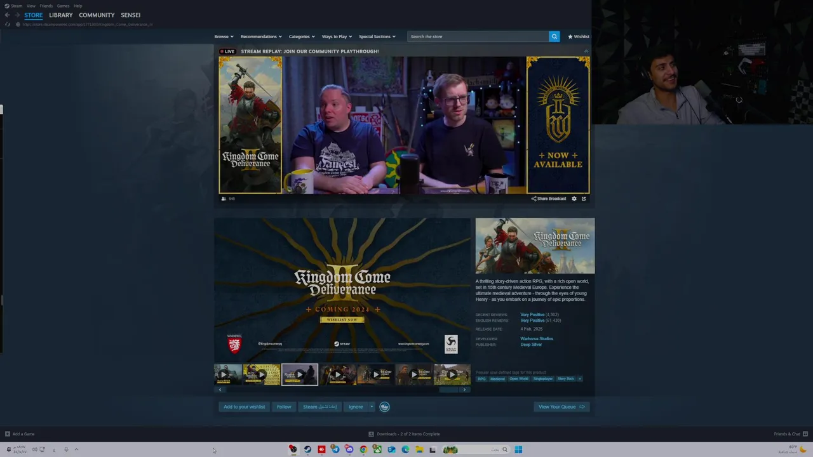The height and width of the screenshot is (457, 813).
Task: Reload the page with the refresh icon
Action: point(8,24)
